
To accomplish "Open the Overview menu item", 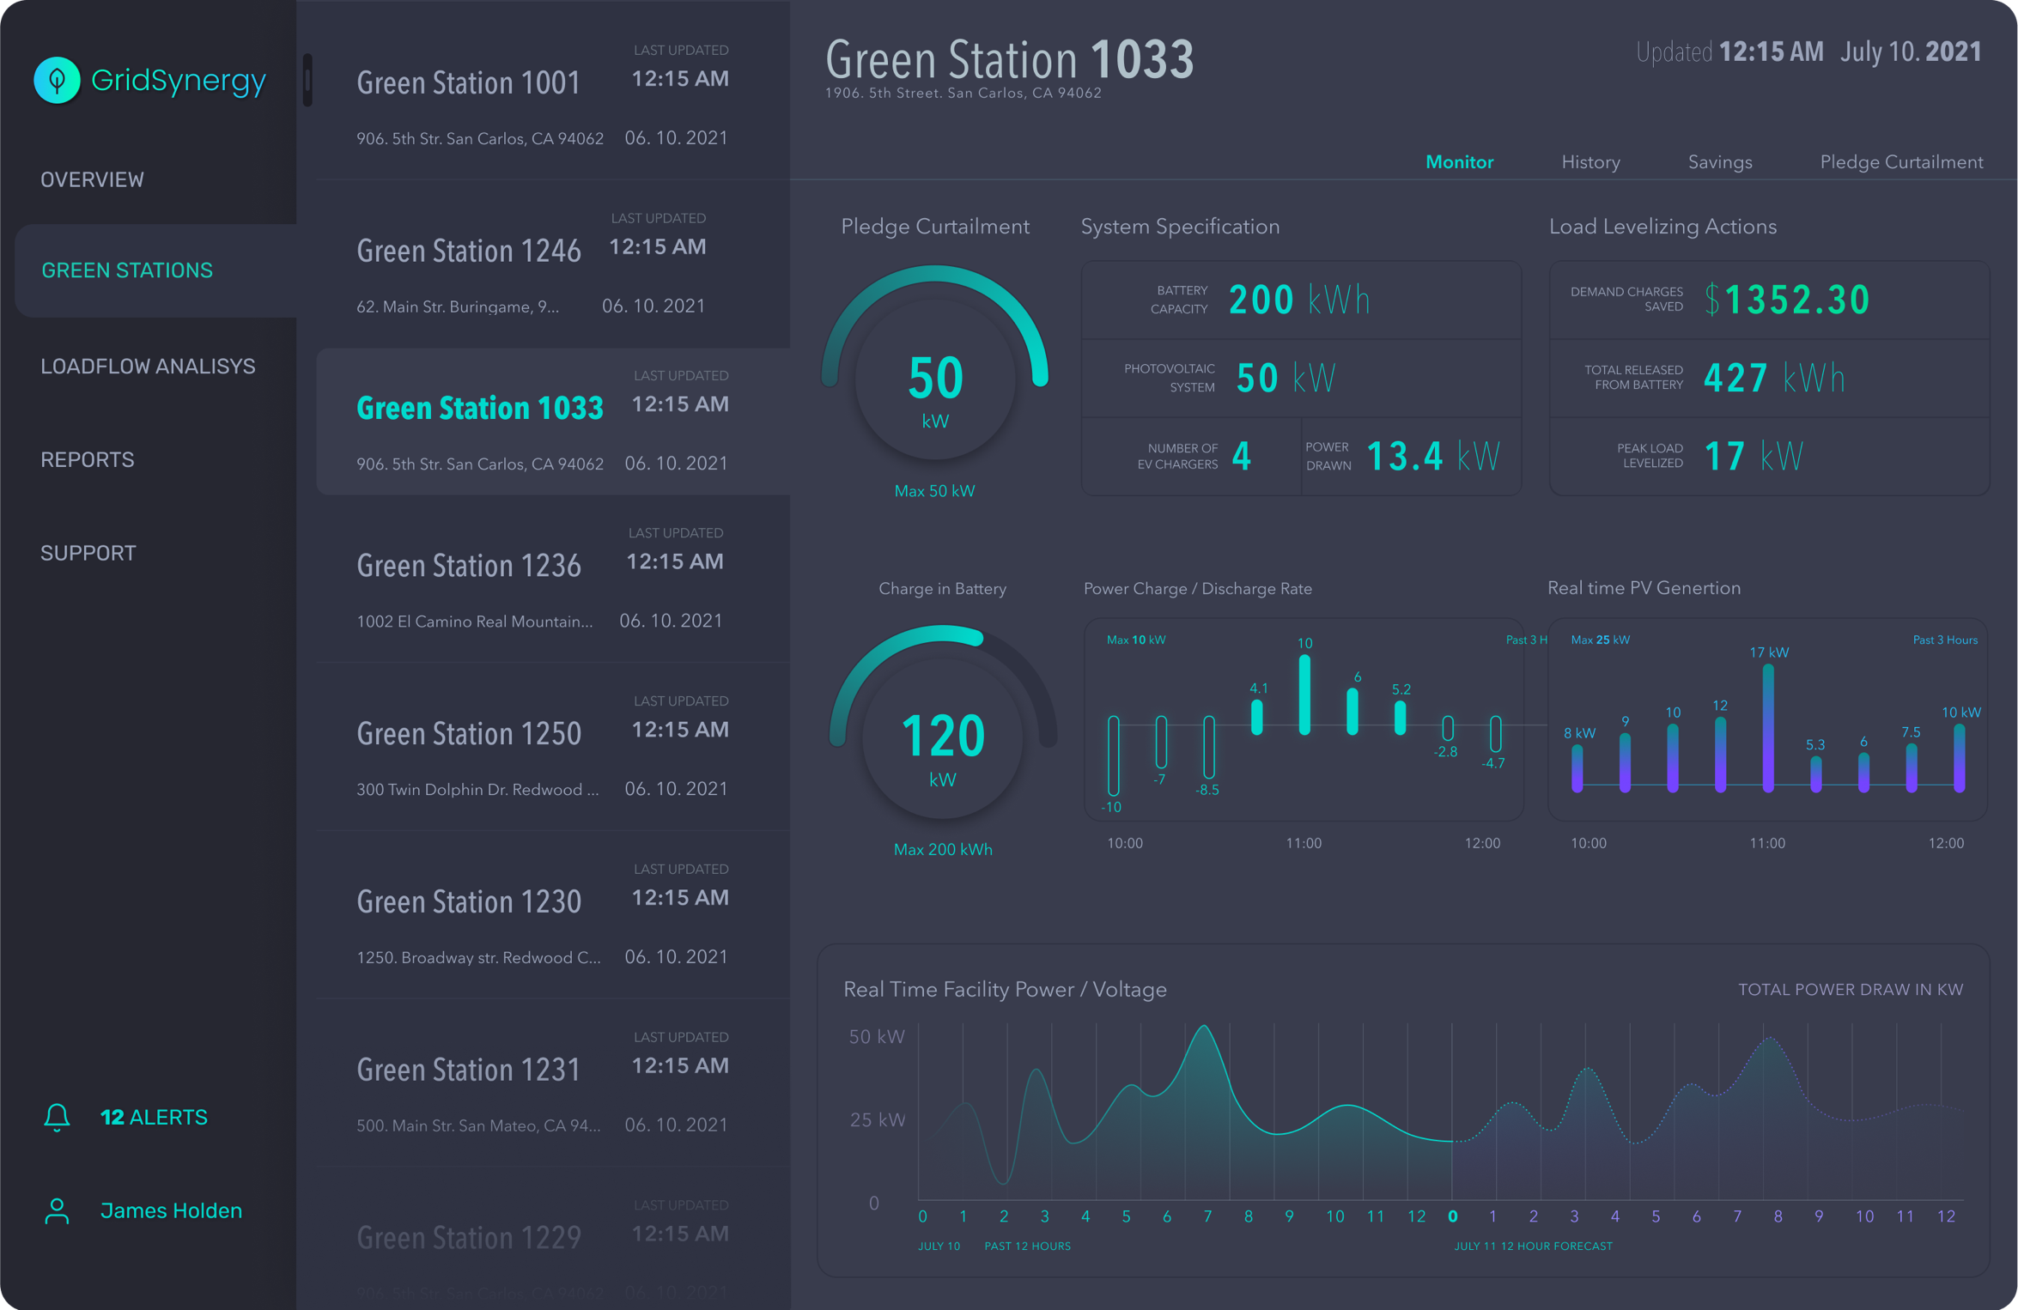I will [x=93, y=179].
